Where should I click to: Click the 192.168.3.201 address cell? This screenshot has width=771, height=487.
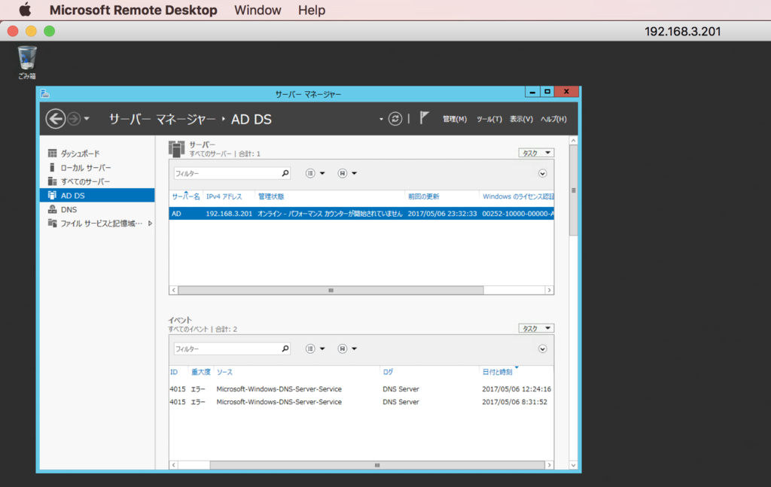tap(229, 213)
